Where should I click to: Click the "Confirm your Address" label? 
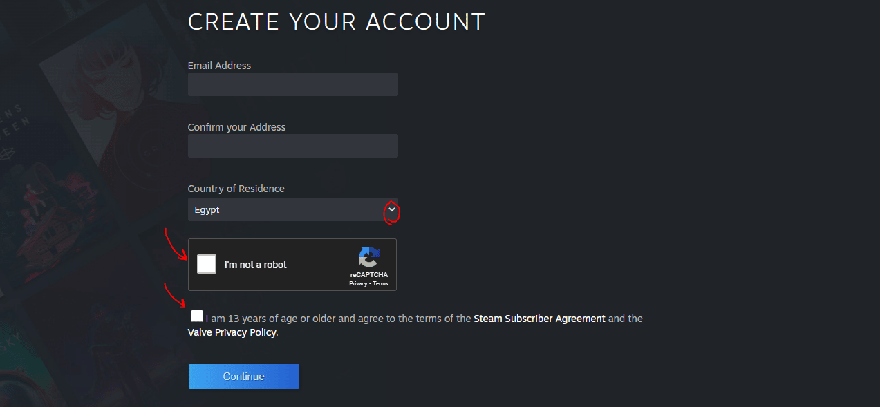coord(236,127)
